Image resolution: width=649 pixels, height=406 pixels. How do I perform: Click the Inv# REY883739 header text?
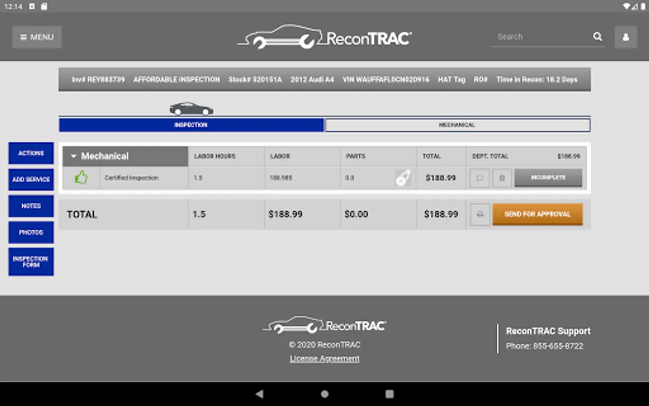click(98, 79)
